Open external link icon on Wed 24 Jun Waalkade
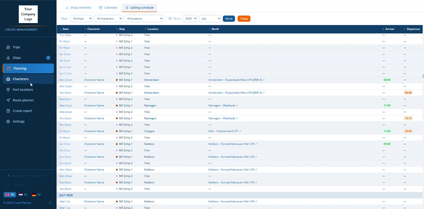The width and height of the screenshot is (424, 209). pyautogui.click(x=237, y=106)
